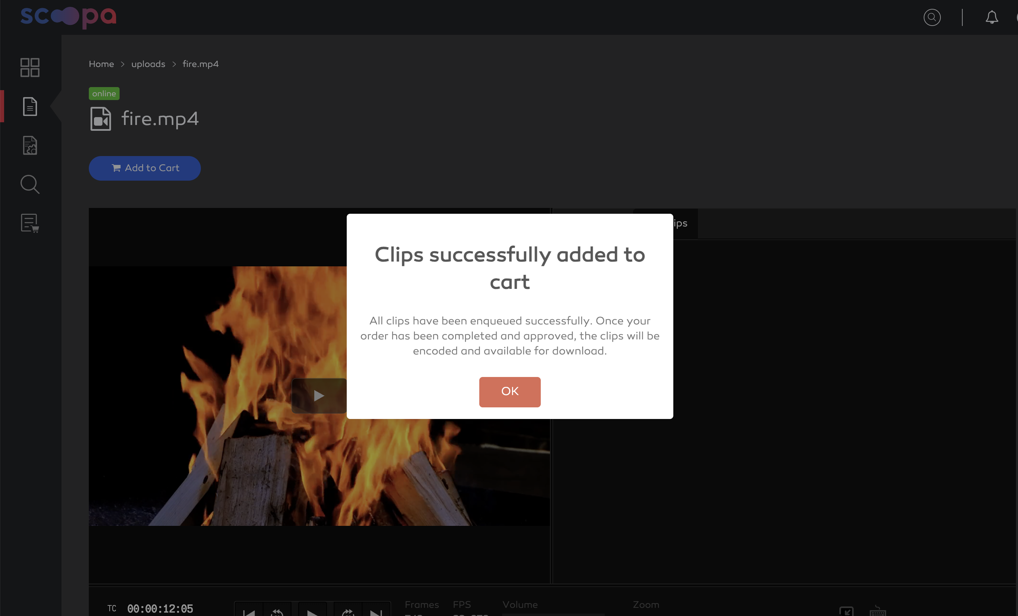This screenshot has width=1018, height=616.
Task: Click the dialog message about enqueued clips
Action: point(509,336)
